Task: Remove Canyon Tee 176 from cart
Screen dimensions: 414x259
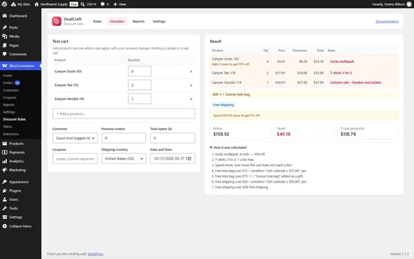Action: [x=191, y=85]
